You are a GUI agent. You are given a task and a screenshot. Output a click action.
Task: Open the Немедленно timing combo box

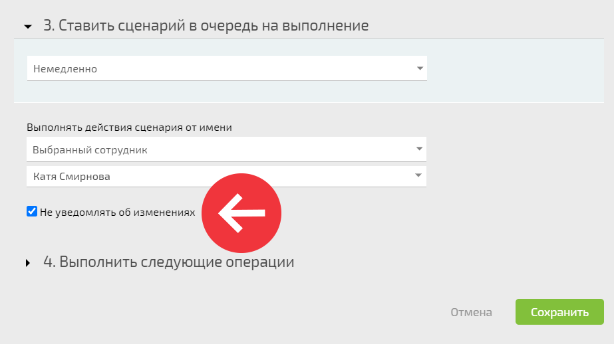pos(227,68)
